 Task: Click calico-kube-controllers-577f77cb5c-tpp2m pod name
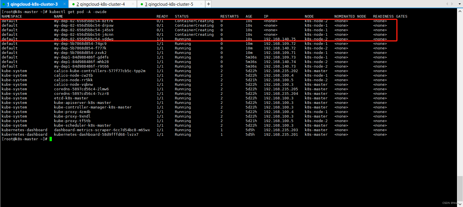pyautogui.click(x=100, y=71)
